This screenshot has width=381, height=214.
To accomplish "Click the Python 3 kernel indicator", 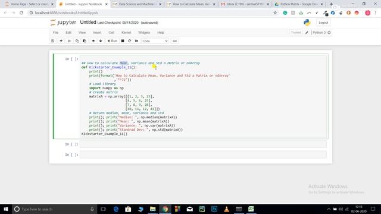I will 319,33.
